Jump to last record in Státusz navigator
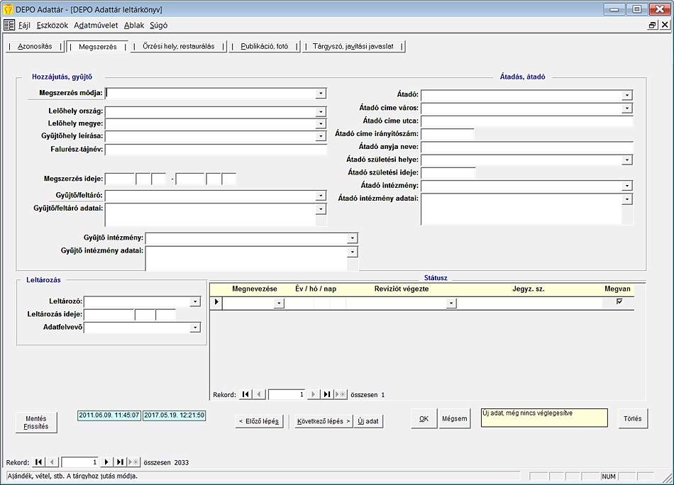This screenshot has height=485, width=674. [326, 394]
